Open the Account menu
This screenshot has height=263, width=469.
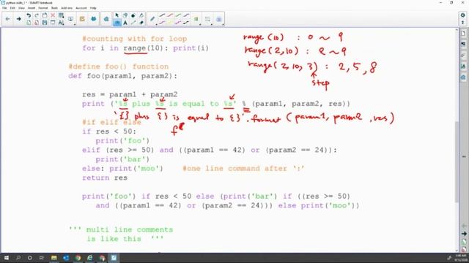pos(81,8)
